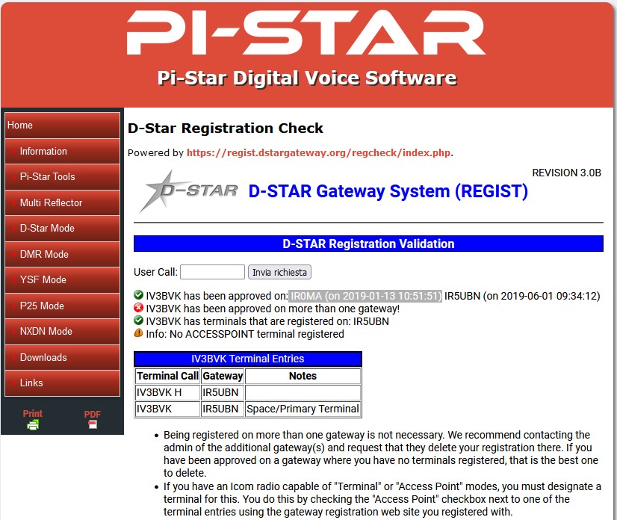Click the 'User Call:' label
Image resolution: width=617 pixels, height=520 pixels.
156,272
